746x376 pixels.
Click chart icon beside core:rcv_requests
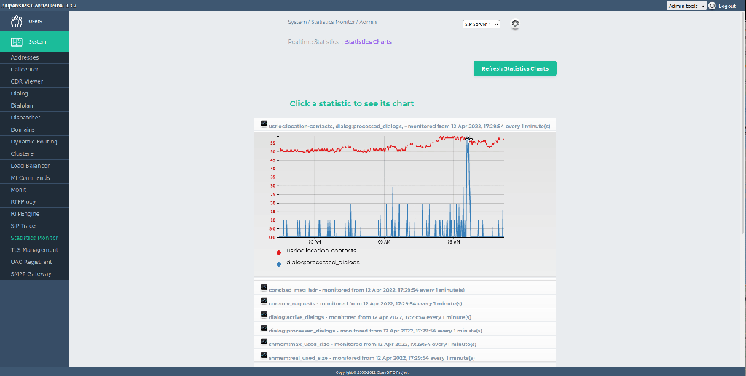(x=264, y=301)
